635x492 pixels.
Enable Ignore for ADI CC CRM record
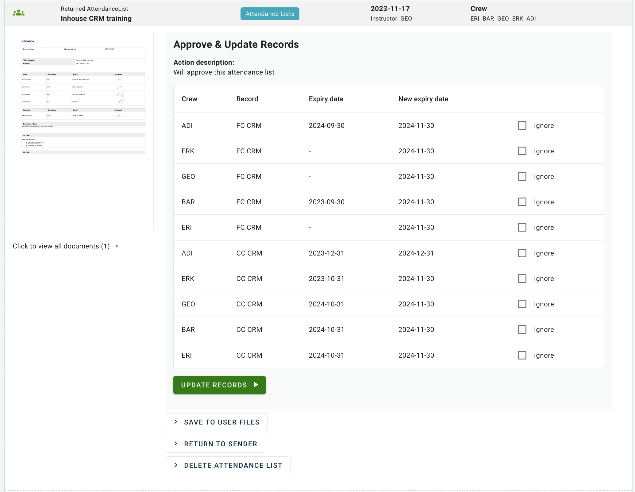(522, 253)
